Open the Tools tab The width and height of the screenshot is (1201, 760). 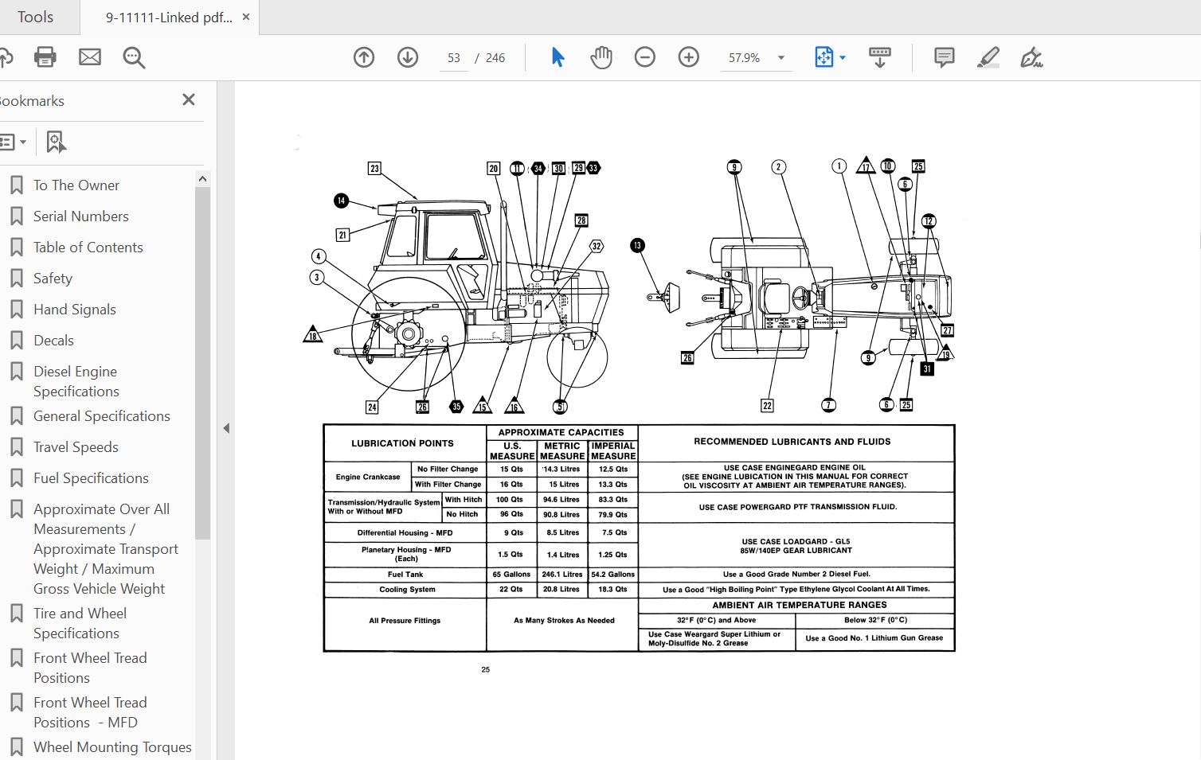(36, 17)
